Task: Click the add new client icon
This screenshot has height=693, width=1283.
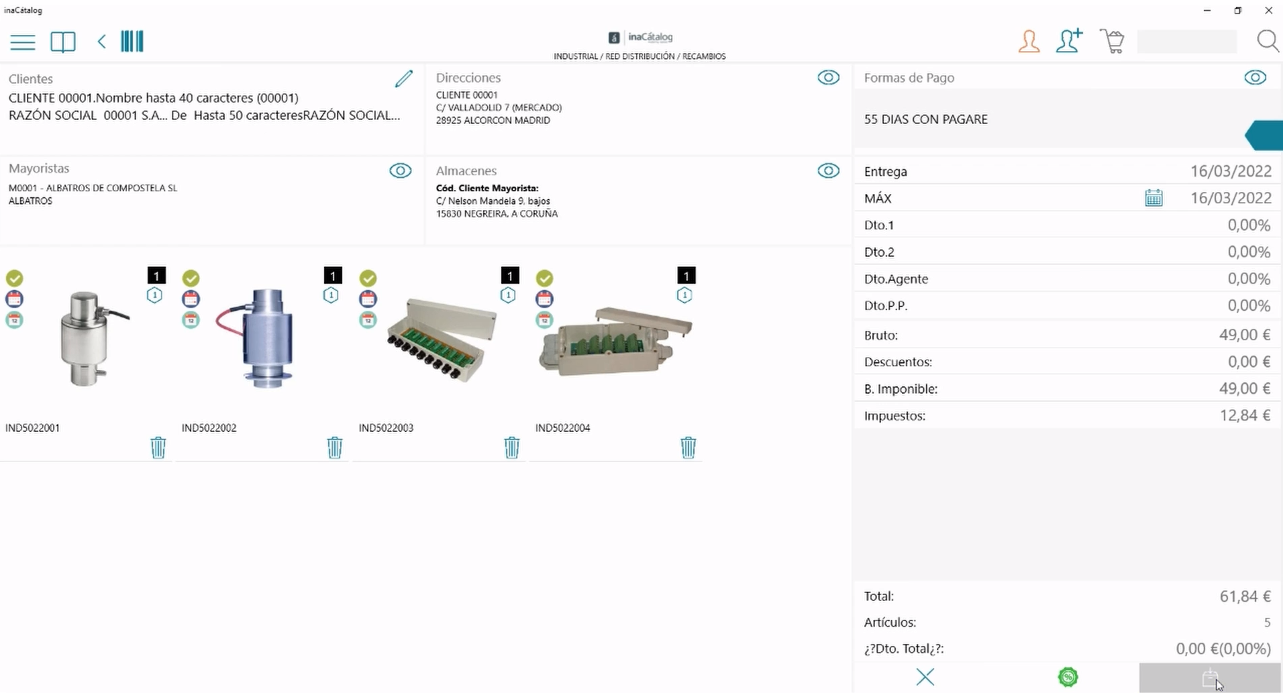Action: 1069,41
